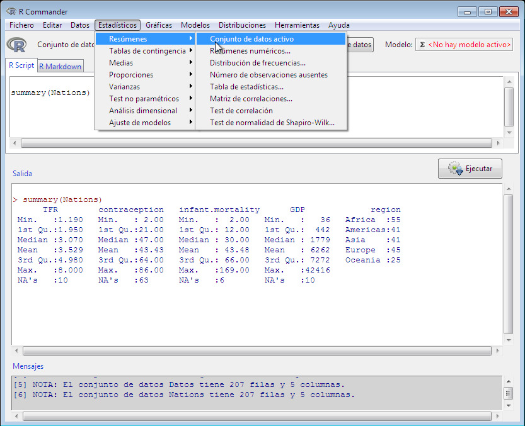
Task: Expand the Varianzas submenu
Action: pos(145,87)
